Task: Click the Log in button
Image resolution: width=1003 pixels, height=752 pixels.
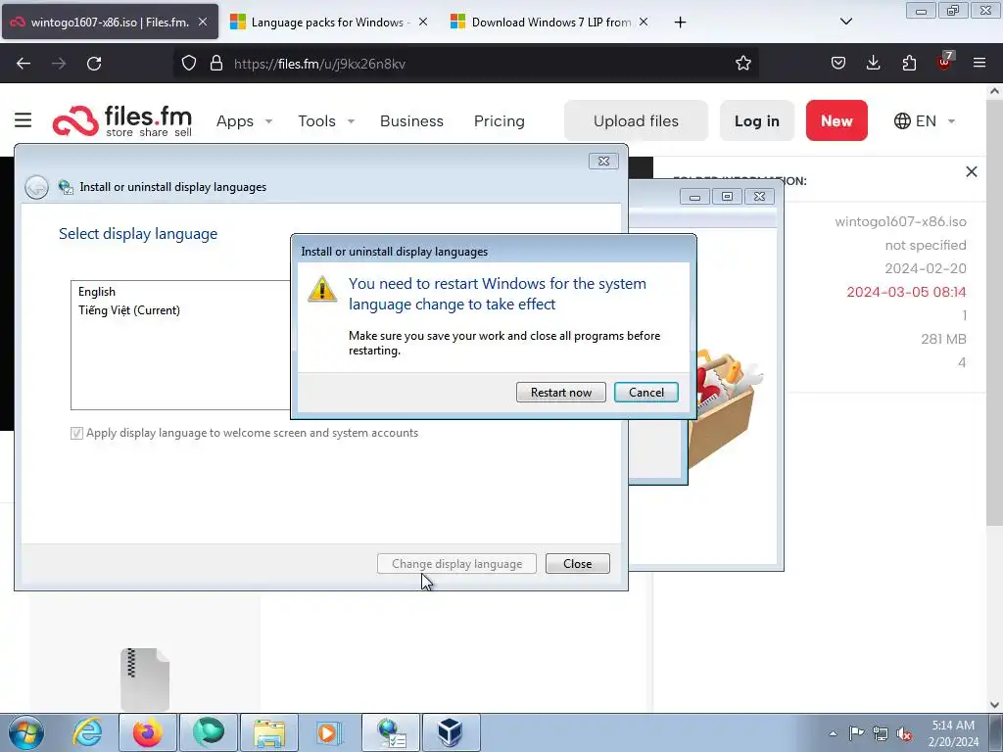Action: click(757, 120)
